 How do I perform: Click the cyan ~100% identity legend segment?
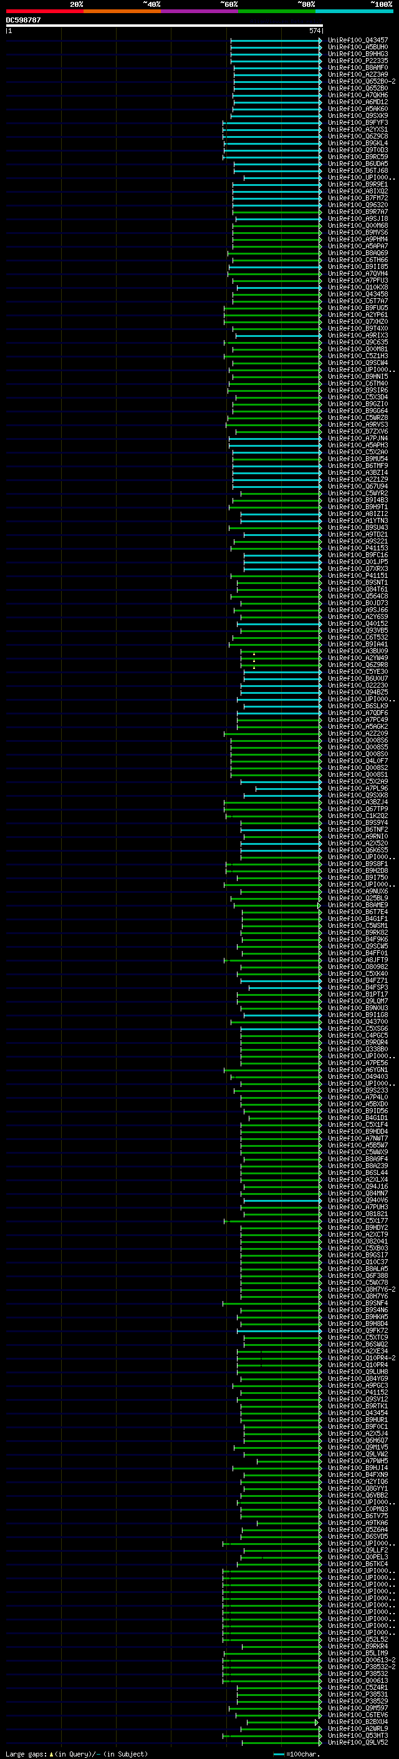coord(354,11)
